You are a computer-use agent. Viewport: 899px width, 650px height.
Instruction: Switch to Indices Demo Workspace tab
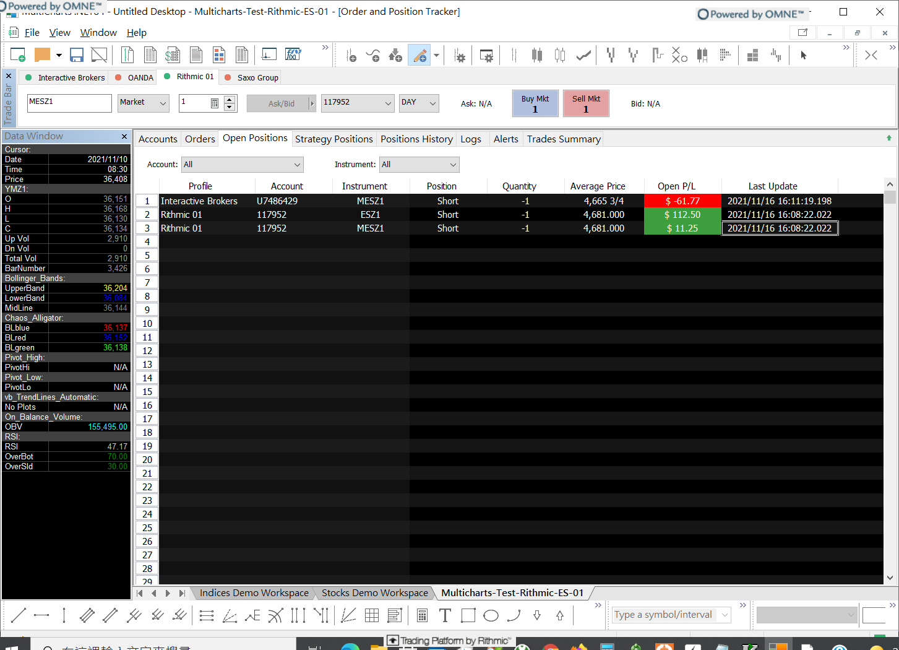tap(254, 593)
